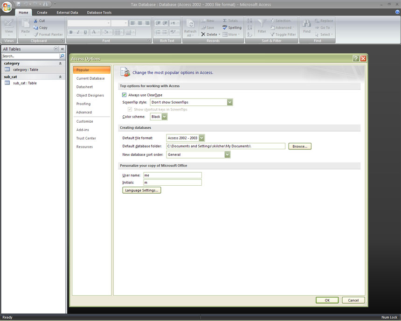Click the Spelling check icon
This screenshot has width=401, height=321.
tap(225, 28)
